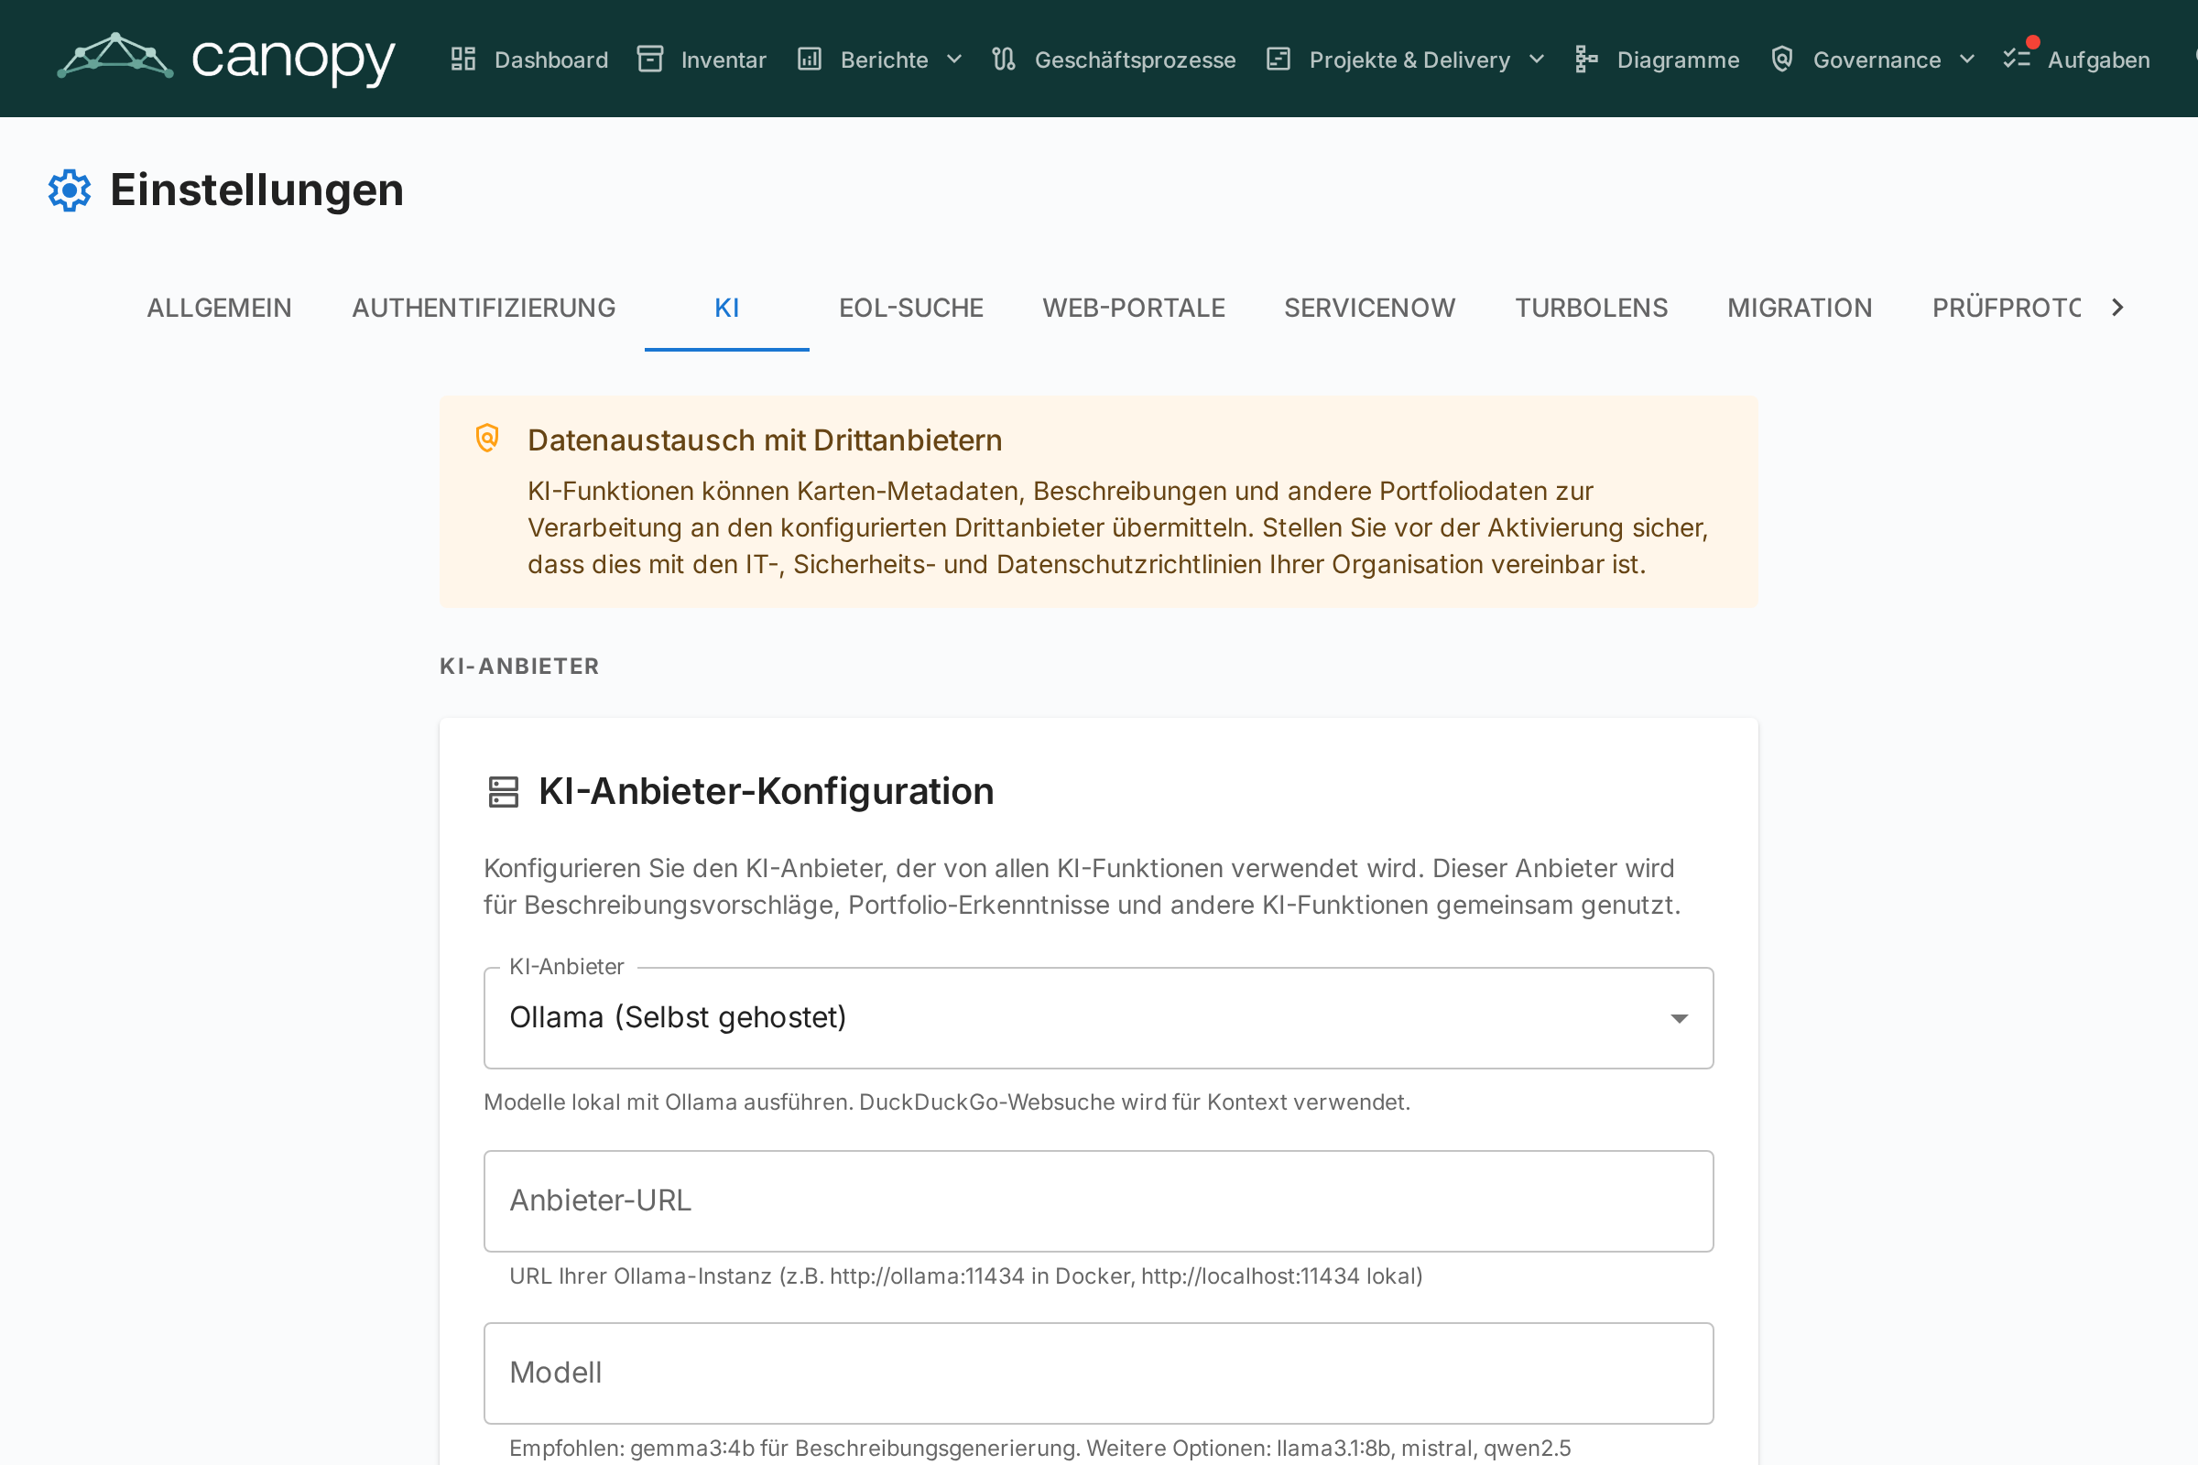The image size is (2198, 1465).
Task: Open Inventar from the top navigation
Action: point(702,60)
